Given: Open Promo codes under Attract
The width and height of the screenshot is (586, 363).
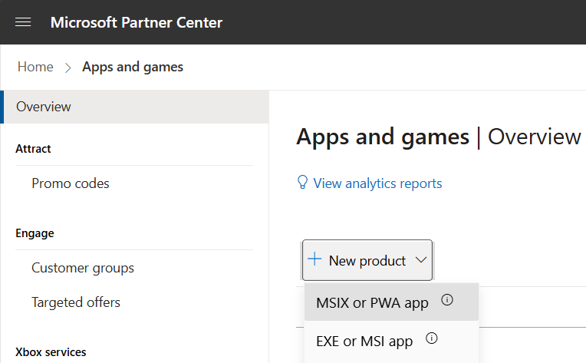Looking at the screenshot, I should (x=71, y=183).
